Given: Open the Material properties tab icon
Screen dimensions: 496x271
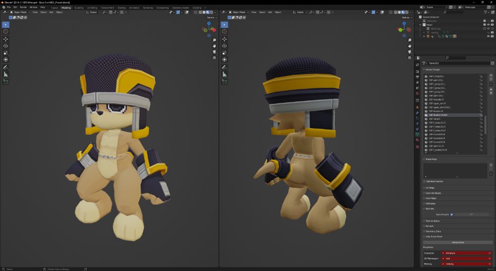Looking at the screenshot, I should (x=417, y=140).
